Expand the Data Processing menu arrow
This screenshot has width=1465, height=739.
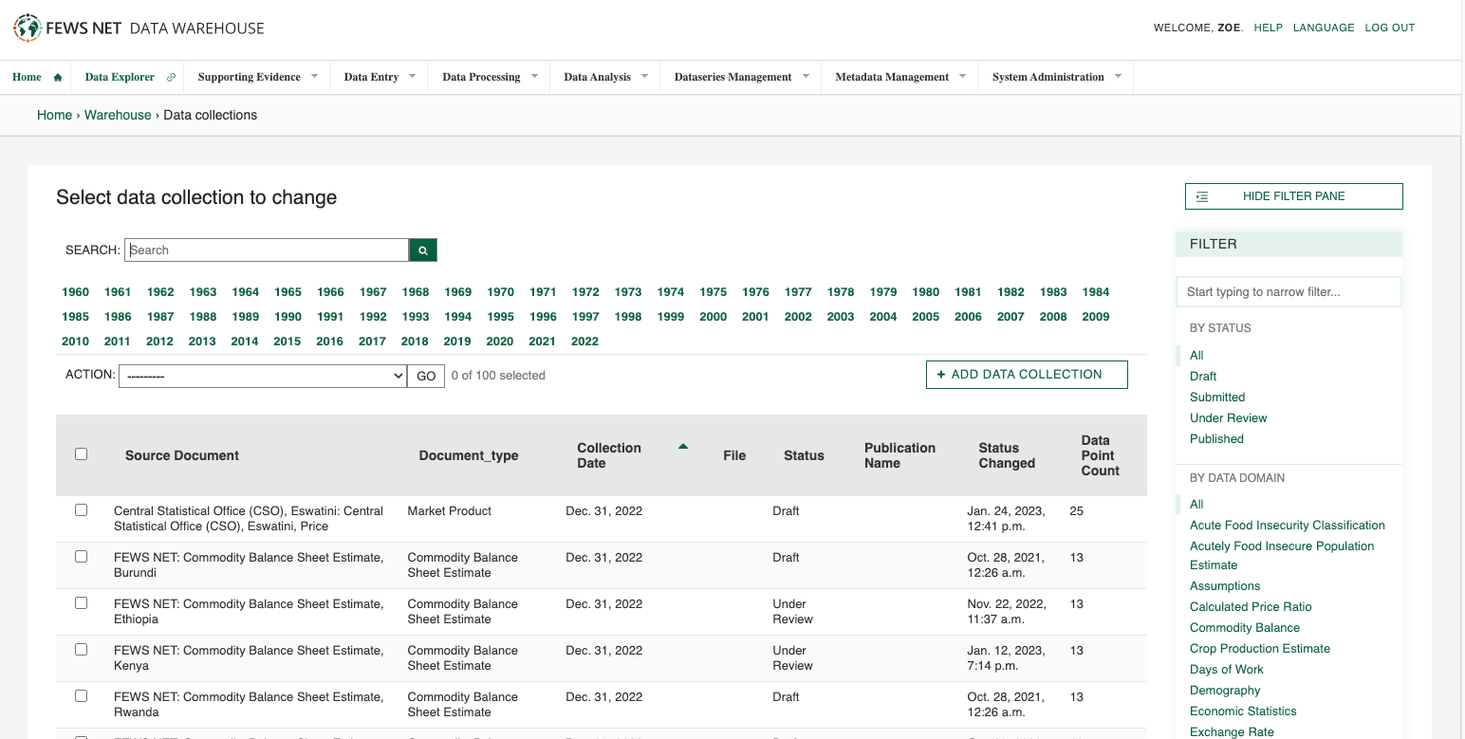[534, 76]
